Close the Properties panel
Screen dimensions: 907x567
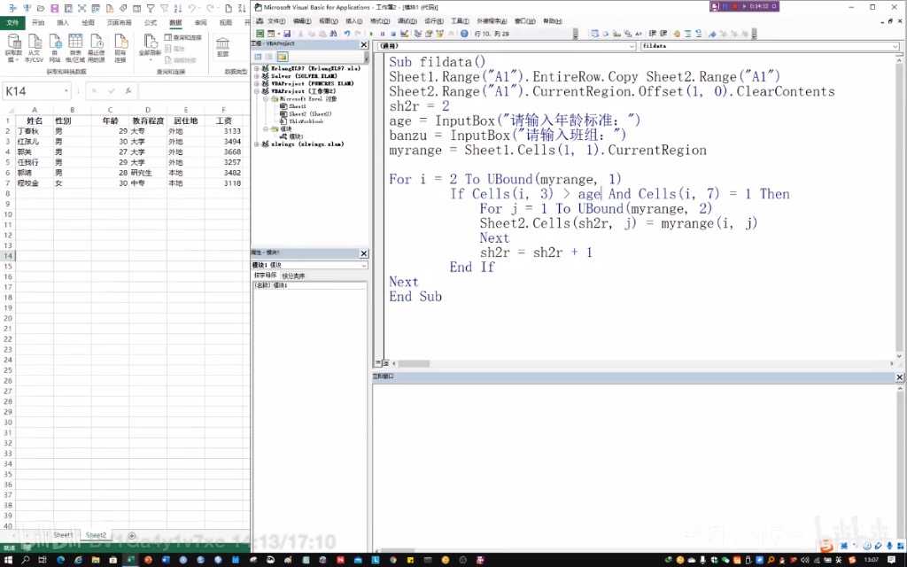(364, 253)
